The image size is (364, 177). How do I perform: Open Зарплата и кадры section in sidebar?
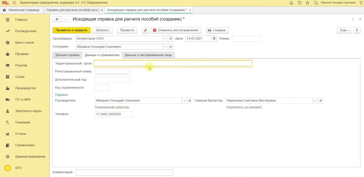tap(28, 111)
